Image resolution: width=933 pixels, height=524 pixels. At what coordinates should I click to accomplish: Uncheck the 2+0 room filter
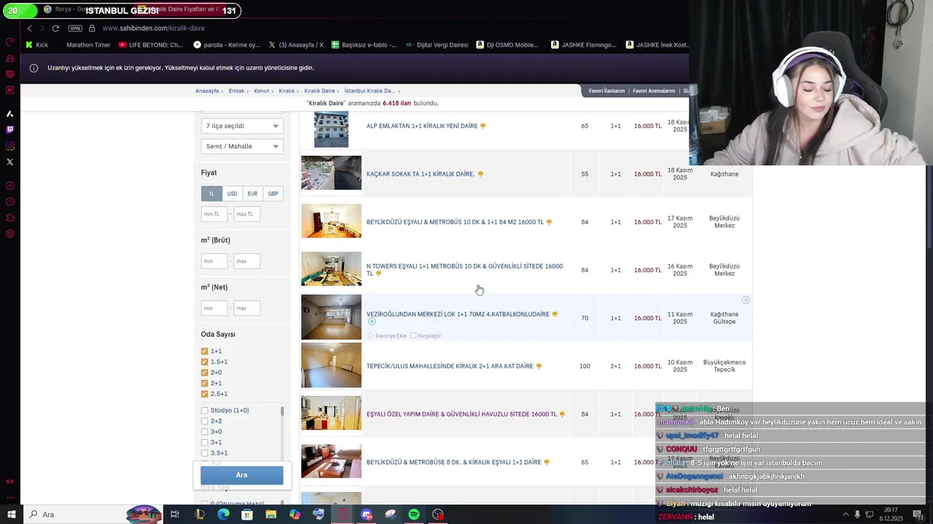(x=205, y=373)
